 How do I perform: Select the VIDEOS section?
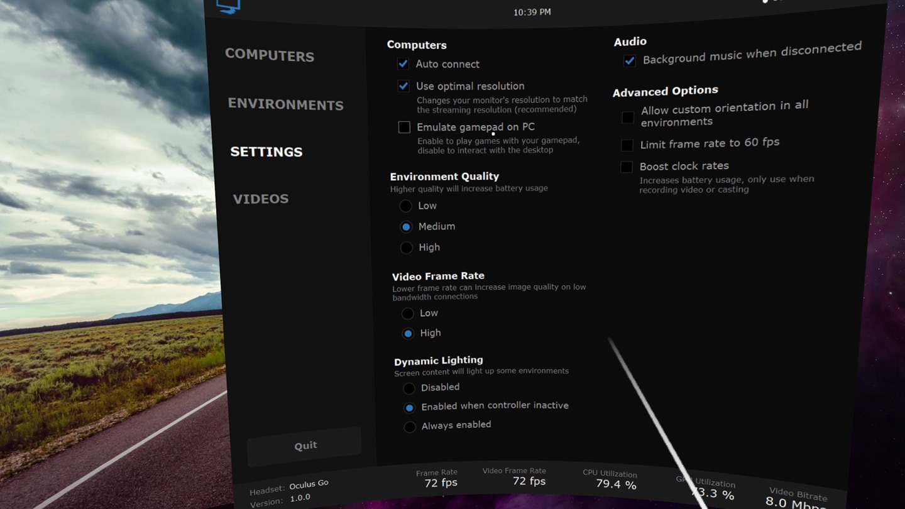coord(260,199)
